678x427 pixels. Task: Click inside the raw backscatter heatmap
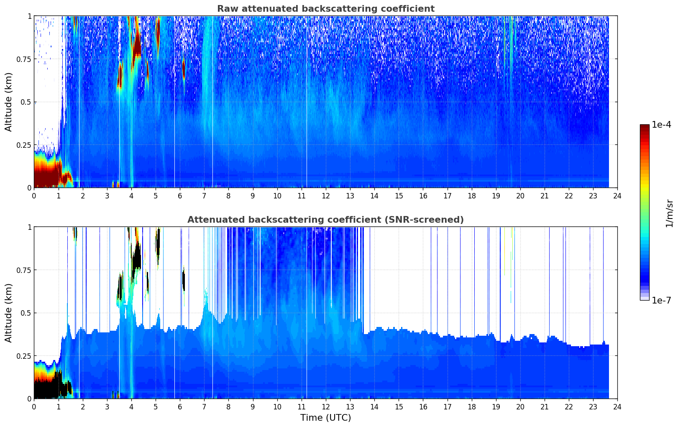325,102
